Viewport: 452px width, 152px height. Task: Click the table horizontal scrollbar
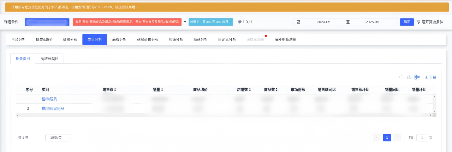pyautogui.click(x=224, y=115)
